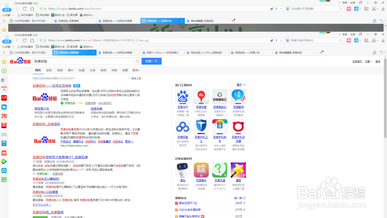Image resolution: width=387 pixels, height=218 pixels.
Task: Click the 登录 avatar in front browser
Action: pyautogui.click(x=7, y=39)
